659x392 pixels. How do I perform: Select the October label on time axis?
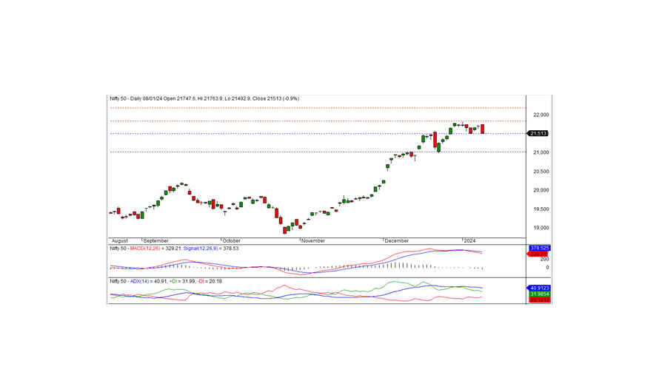232,241
